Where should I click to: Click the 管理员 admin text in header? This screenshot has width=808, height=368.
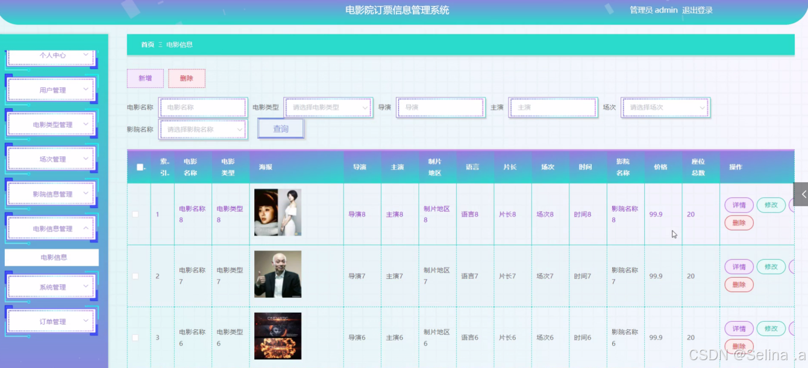click(654, 10)
